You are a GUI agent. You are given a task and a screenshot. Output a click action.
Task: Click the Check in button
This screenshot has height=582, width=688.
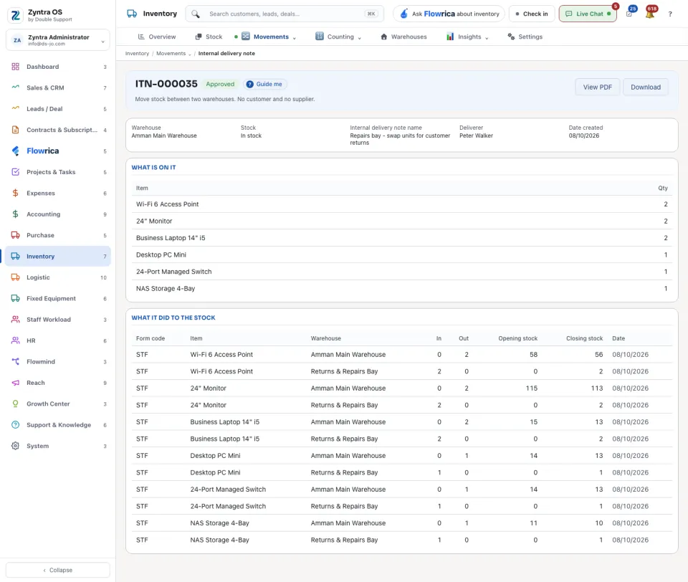(532, 14)
